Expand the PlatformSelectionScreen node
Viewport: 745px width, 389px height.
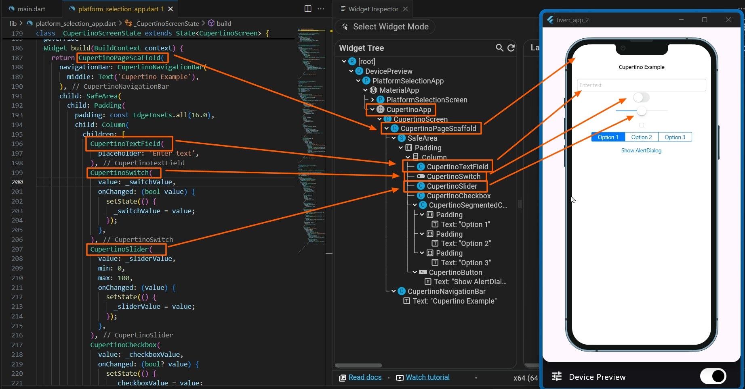point(372,100)
